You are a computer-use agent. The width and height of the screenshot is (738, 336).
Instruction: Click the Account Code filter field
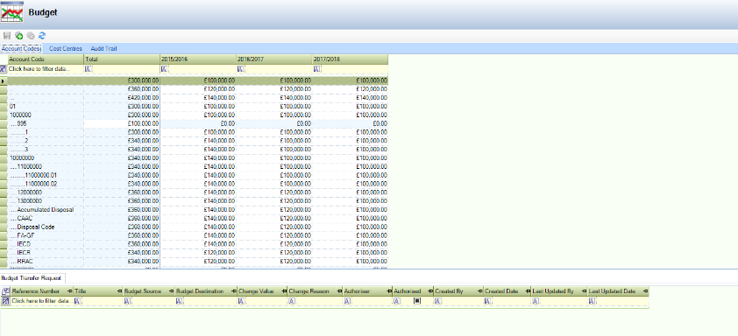tap(46, 68)
